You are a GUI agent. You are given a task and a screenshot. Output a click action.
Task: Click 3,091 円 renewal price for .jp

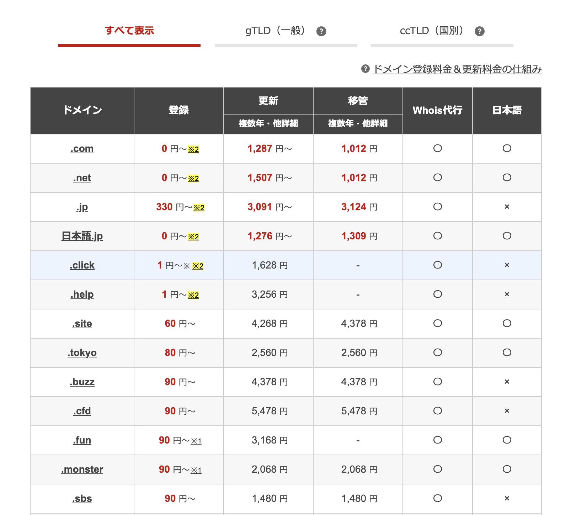coord(270,207)
